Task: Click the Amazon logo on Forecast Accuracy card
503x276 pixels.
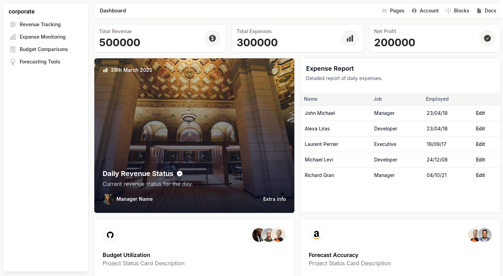Action: (316, 235)
